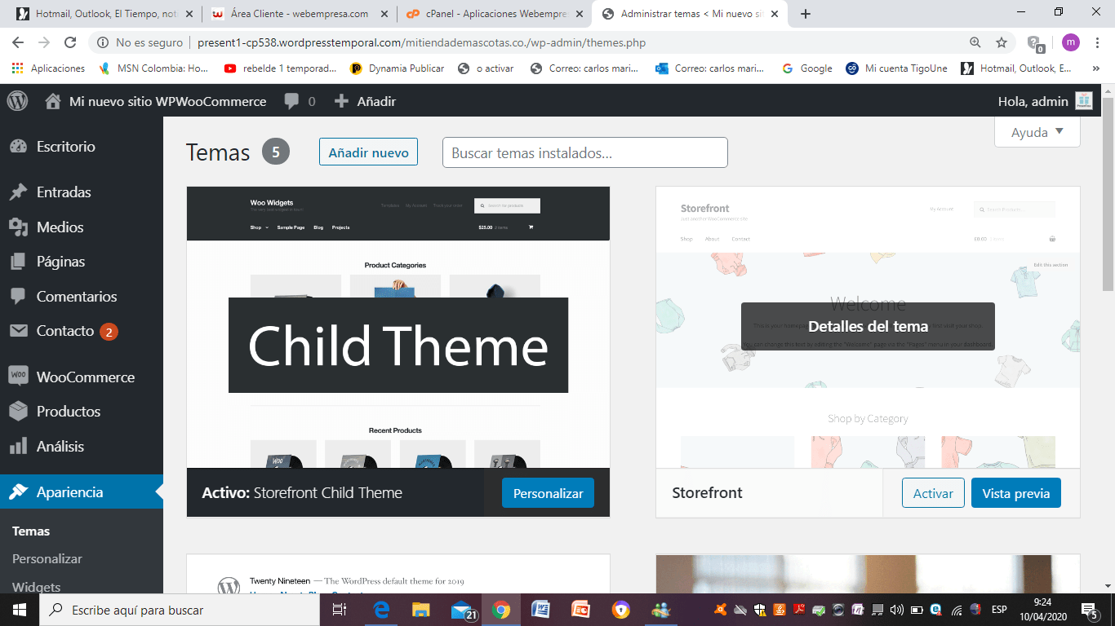Open Word from the taskbar
Screen dimensions: 1115x626
540,610
